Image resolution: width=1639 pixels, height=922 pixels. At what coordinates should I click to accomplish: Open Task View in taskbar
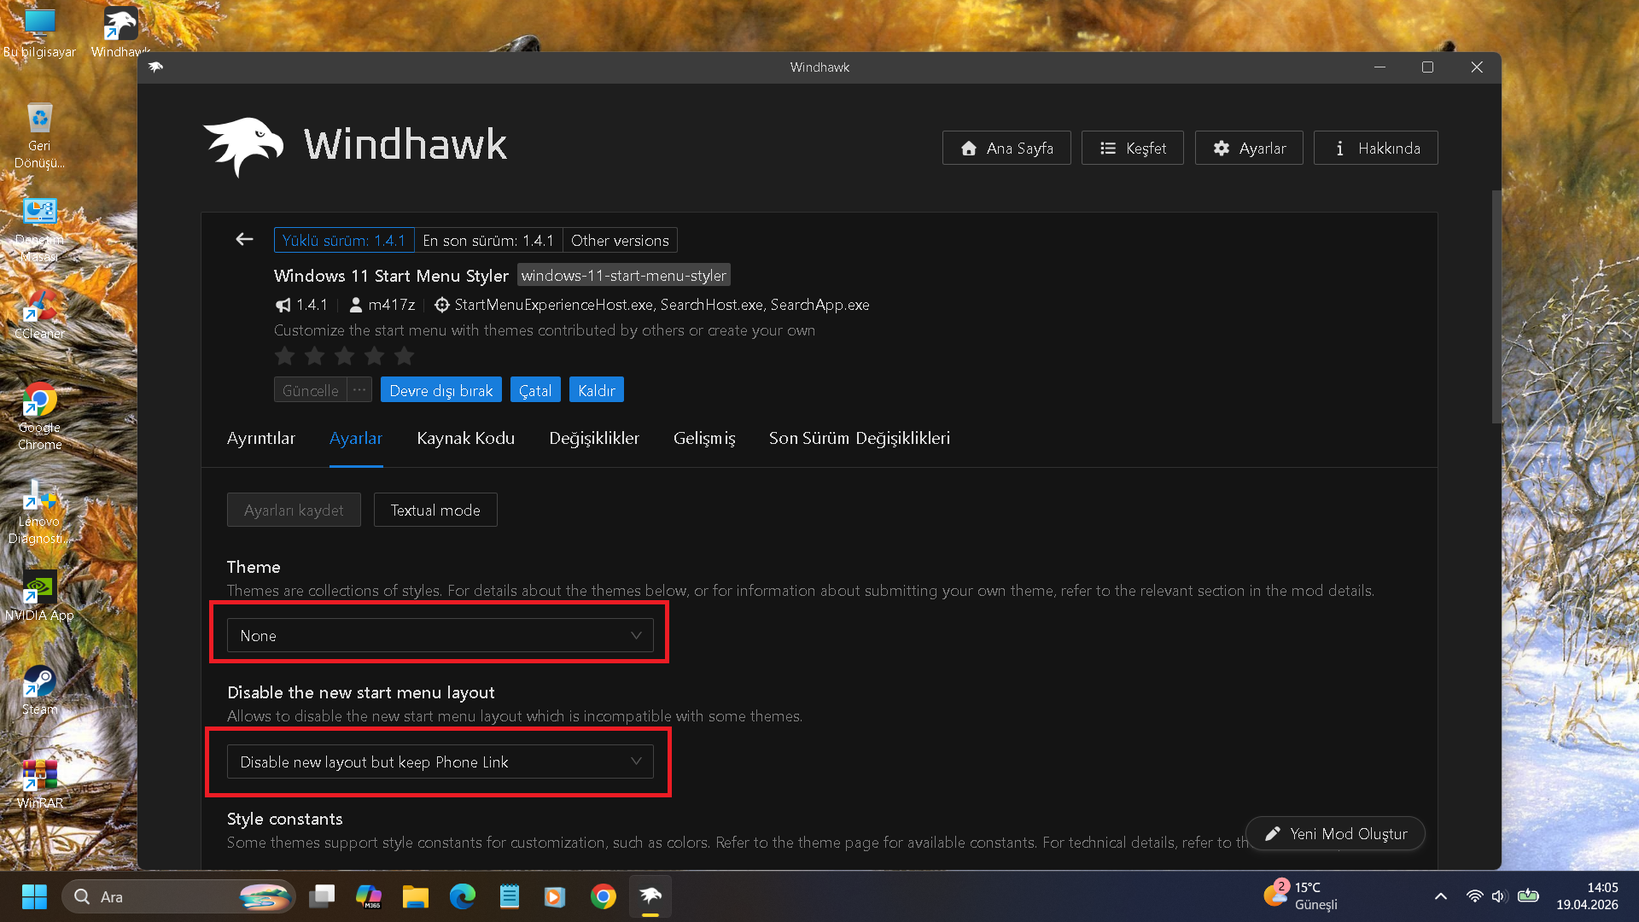coord(322,896)
